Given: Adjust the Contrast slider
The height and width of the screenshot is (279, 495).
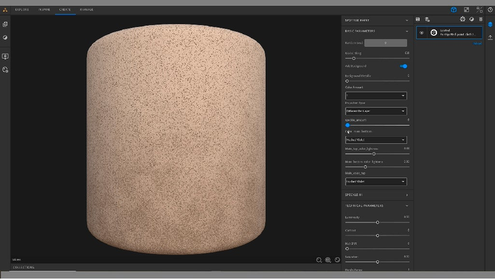Looking at the screenshot, I should (x=378, y=235).
